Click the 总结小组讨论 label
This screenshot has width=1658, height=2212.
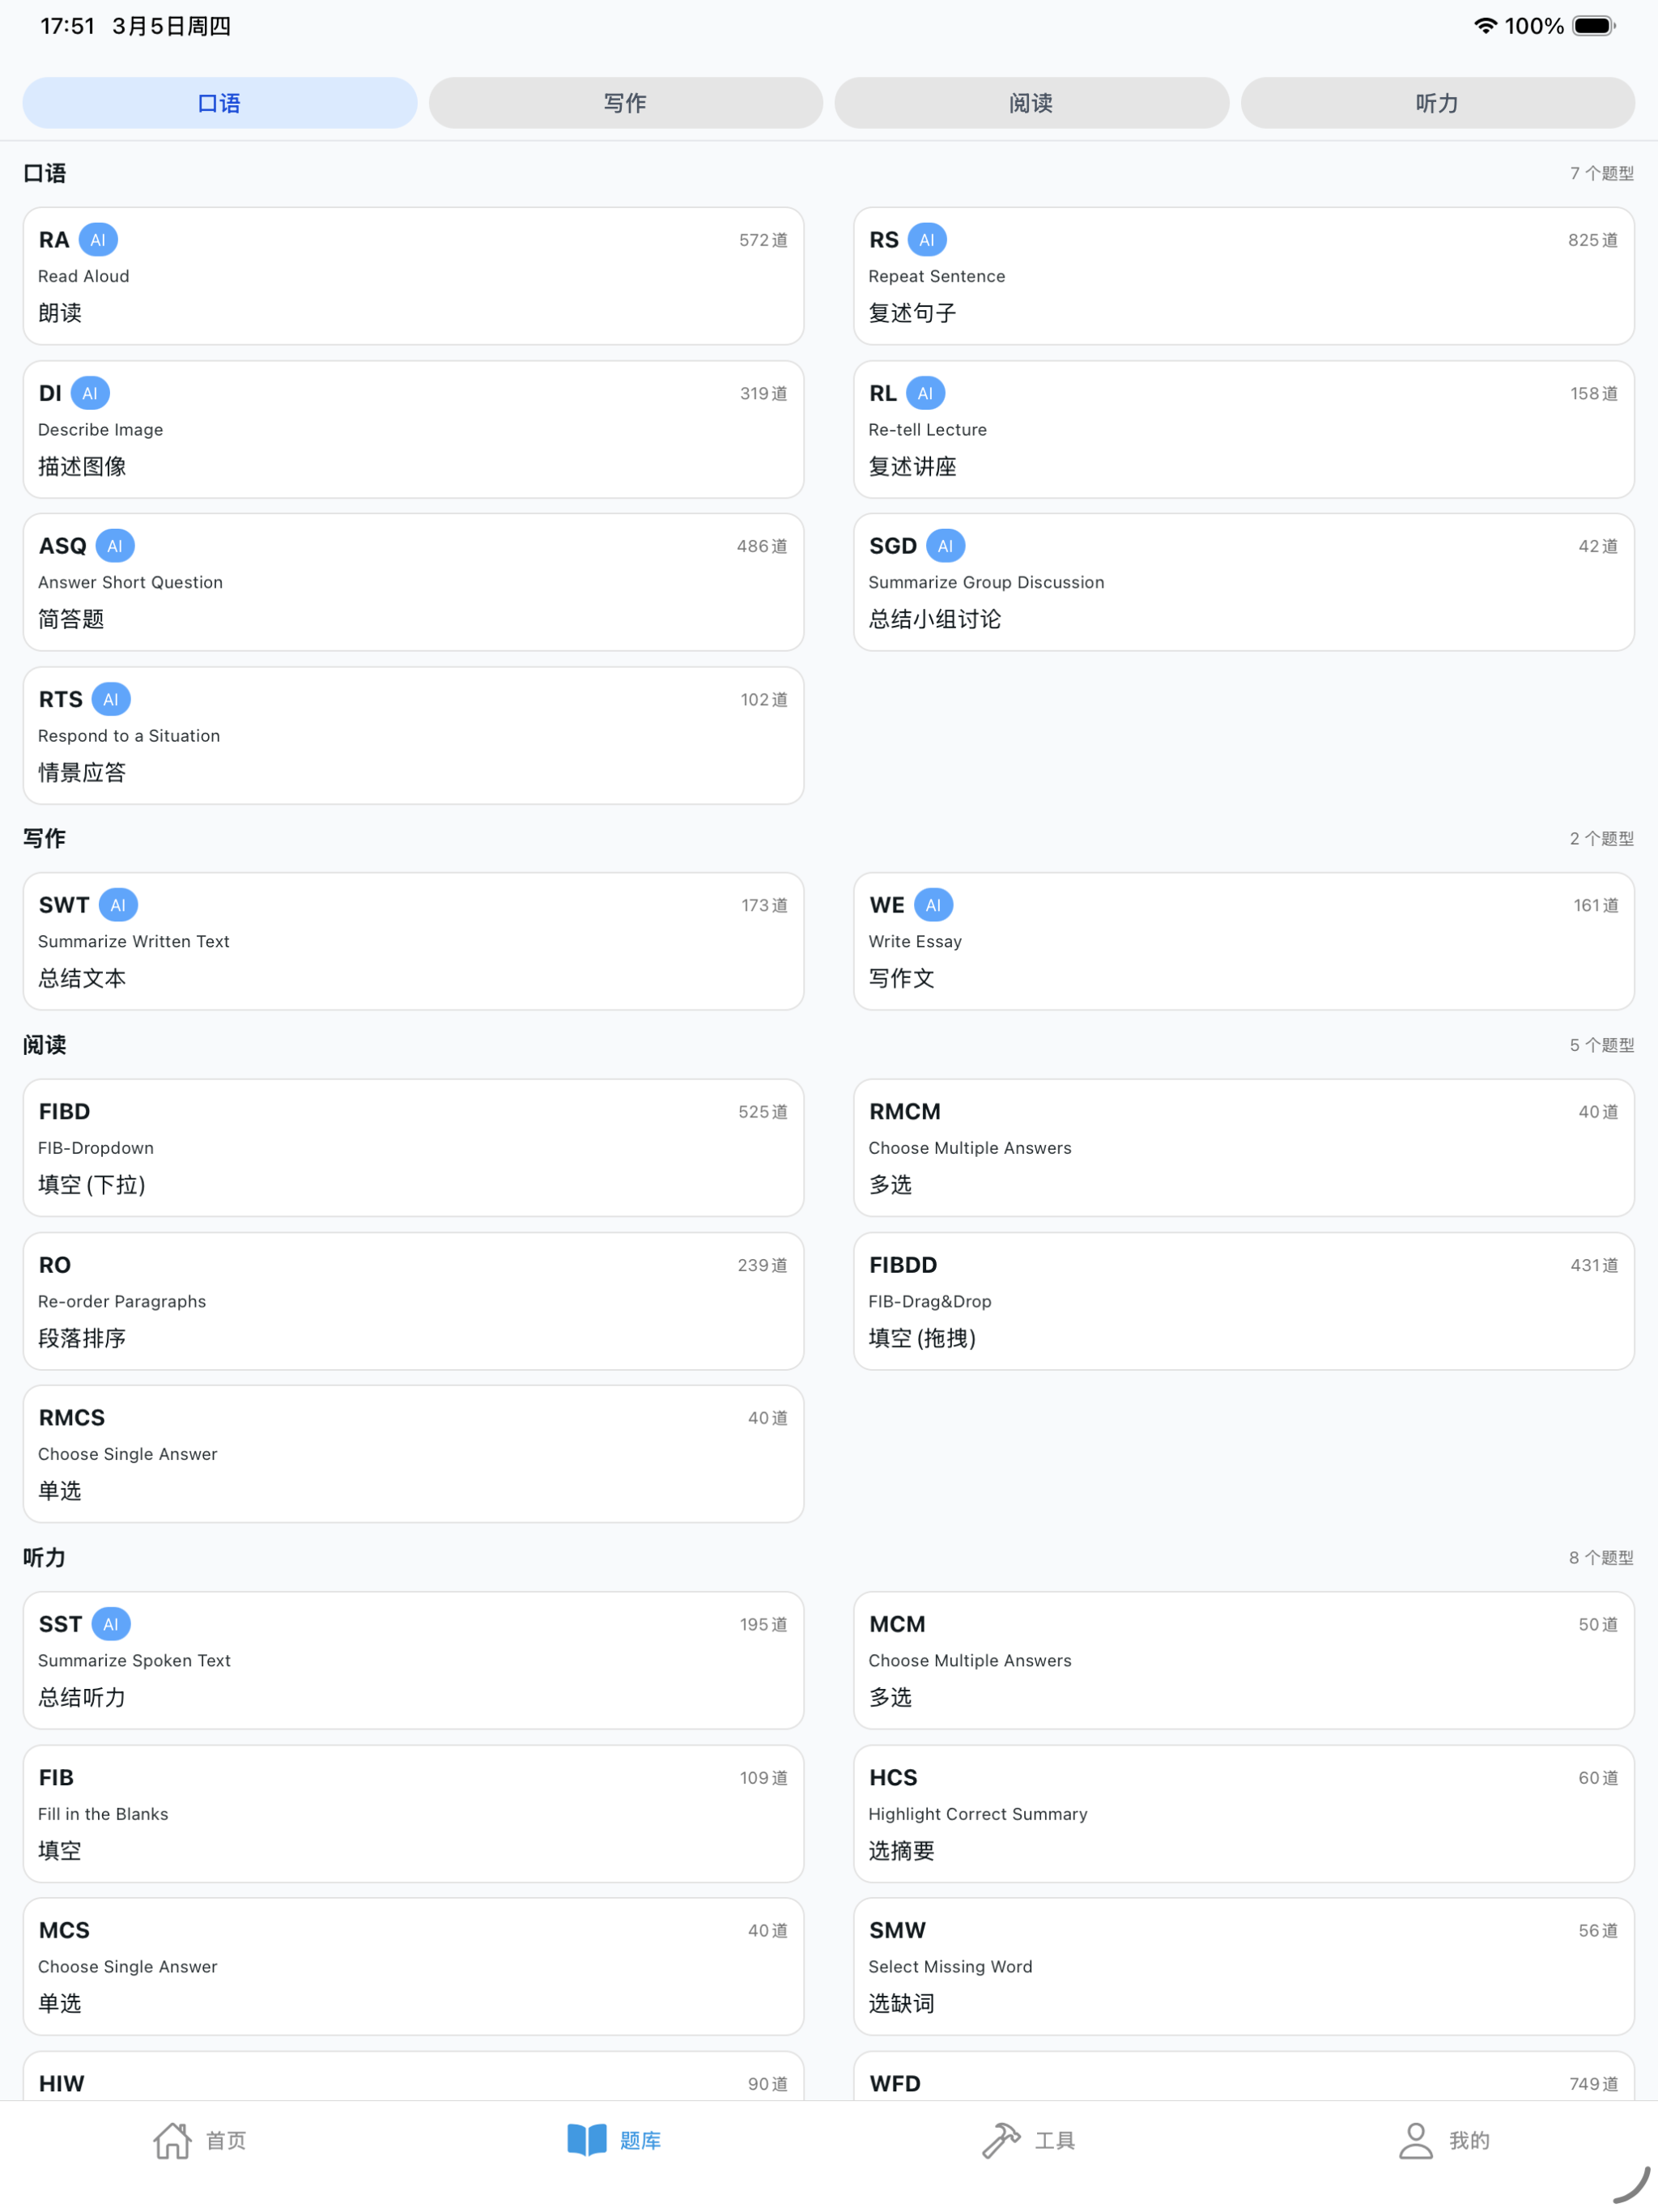(934, 619)
